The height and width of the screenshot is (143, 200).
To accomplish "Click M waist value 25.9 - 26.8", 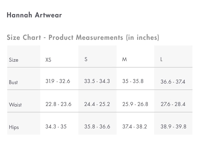I will [135, 104].
